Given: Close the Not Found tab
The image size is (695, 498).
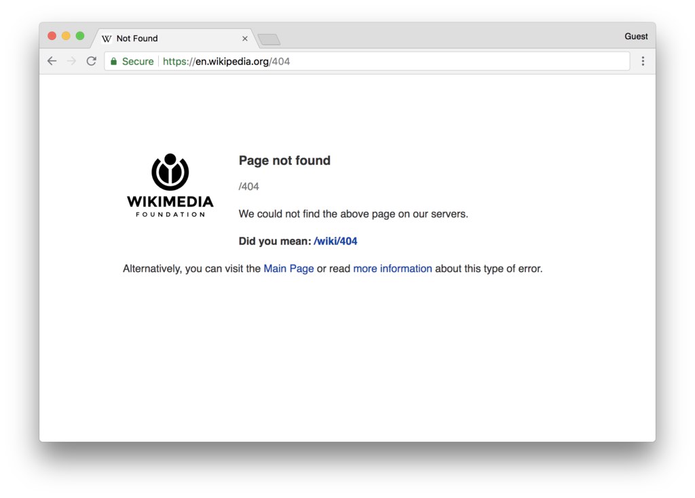Looking at the screenshot, I should [244, 39].
